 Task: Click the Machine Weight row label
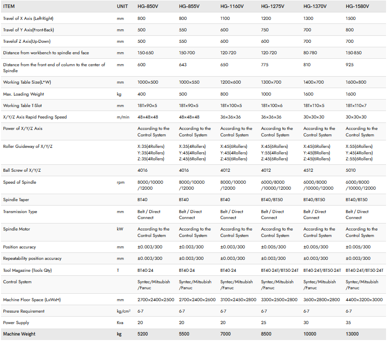click(x=19, y=334)
